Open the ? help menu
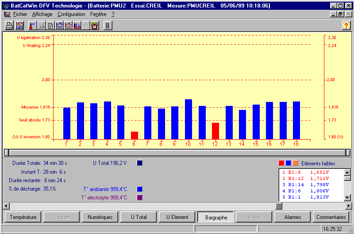 point(113,14)
